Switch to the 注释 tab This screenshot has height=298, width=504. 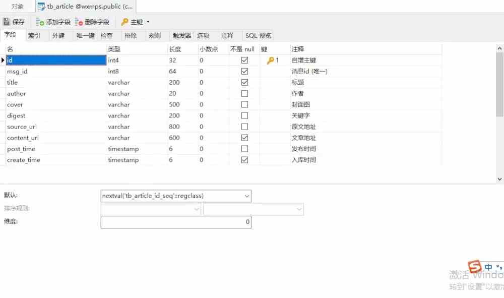[227, 35]
